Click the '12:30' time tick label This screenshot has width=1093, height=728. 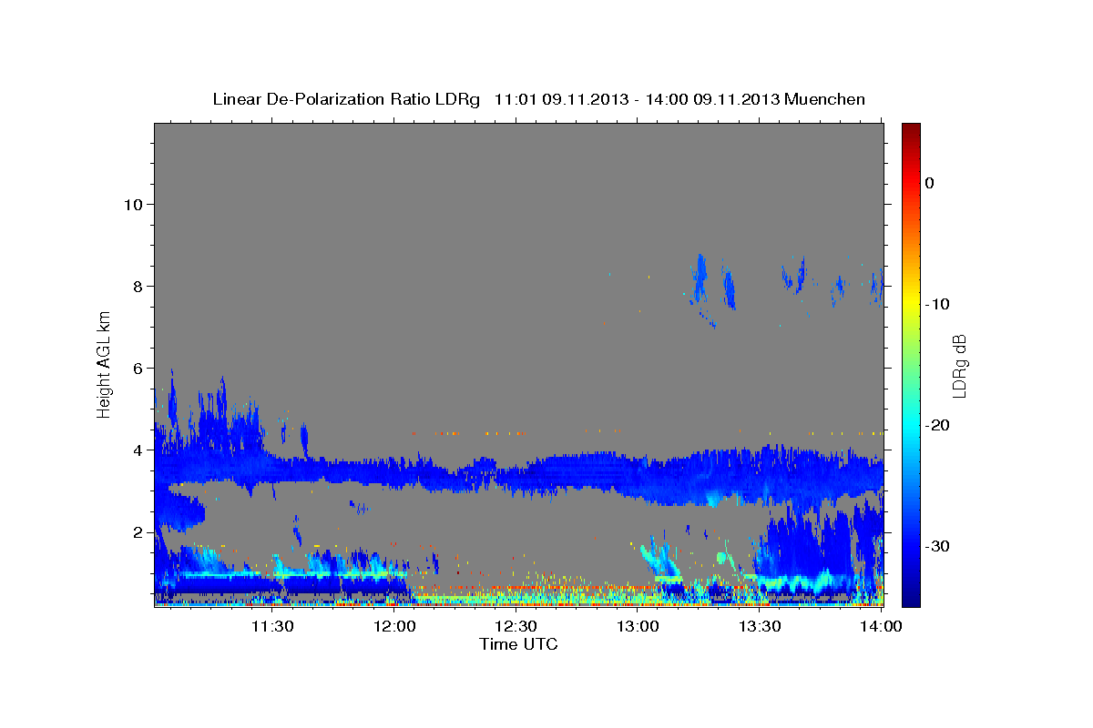[516, 626]
